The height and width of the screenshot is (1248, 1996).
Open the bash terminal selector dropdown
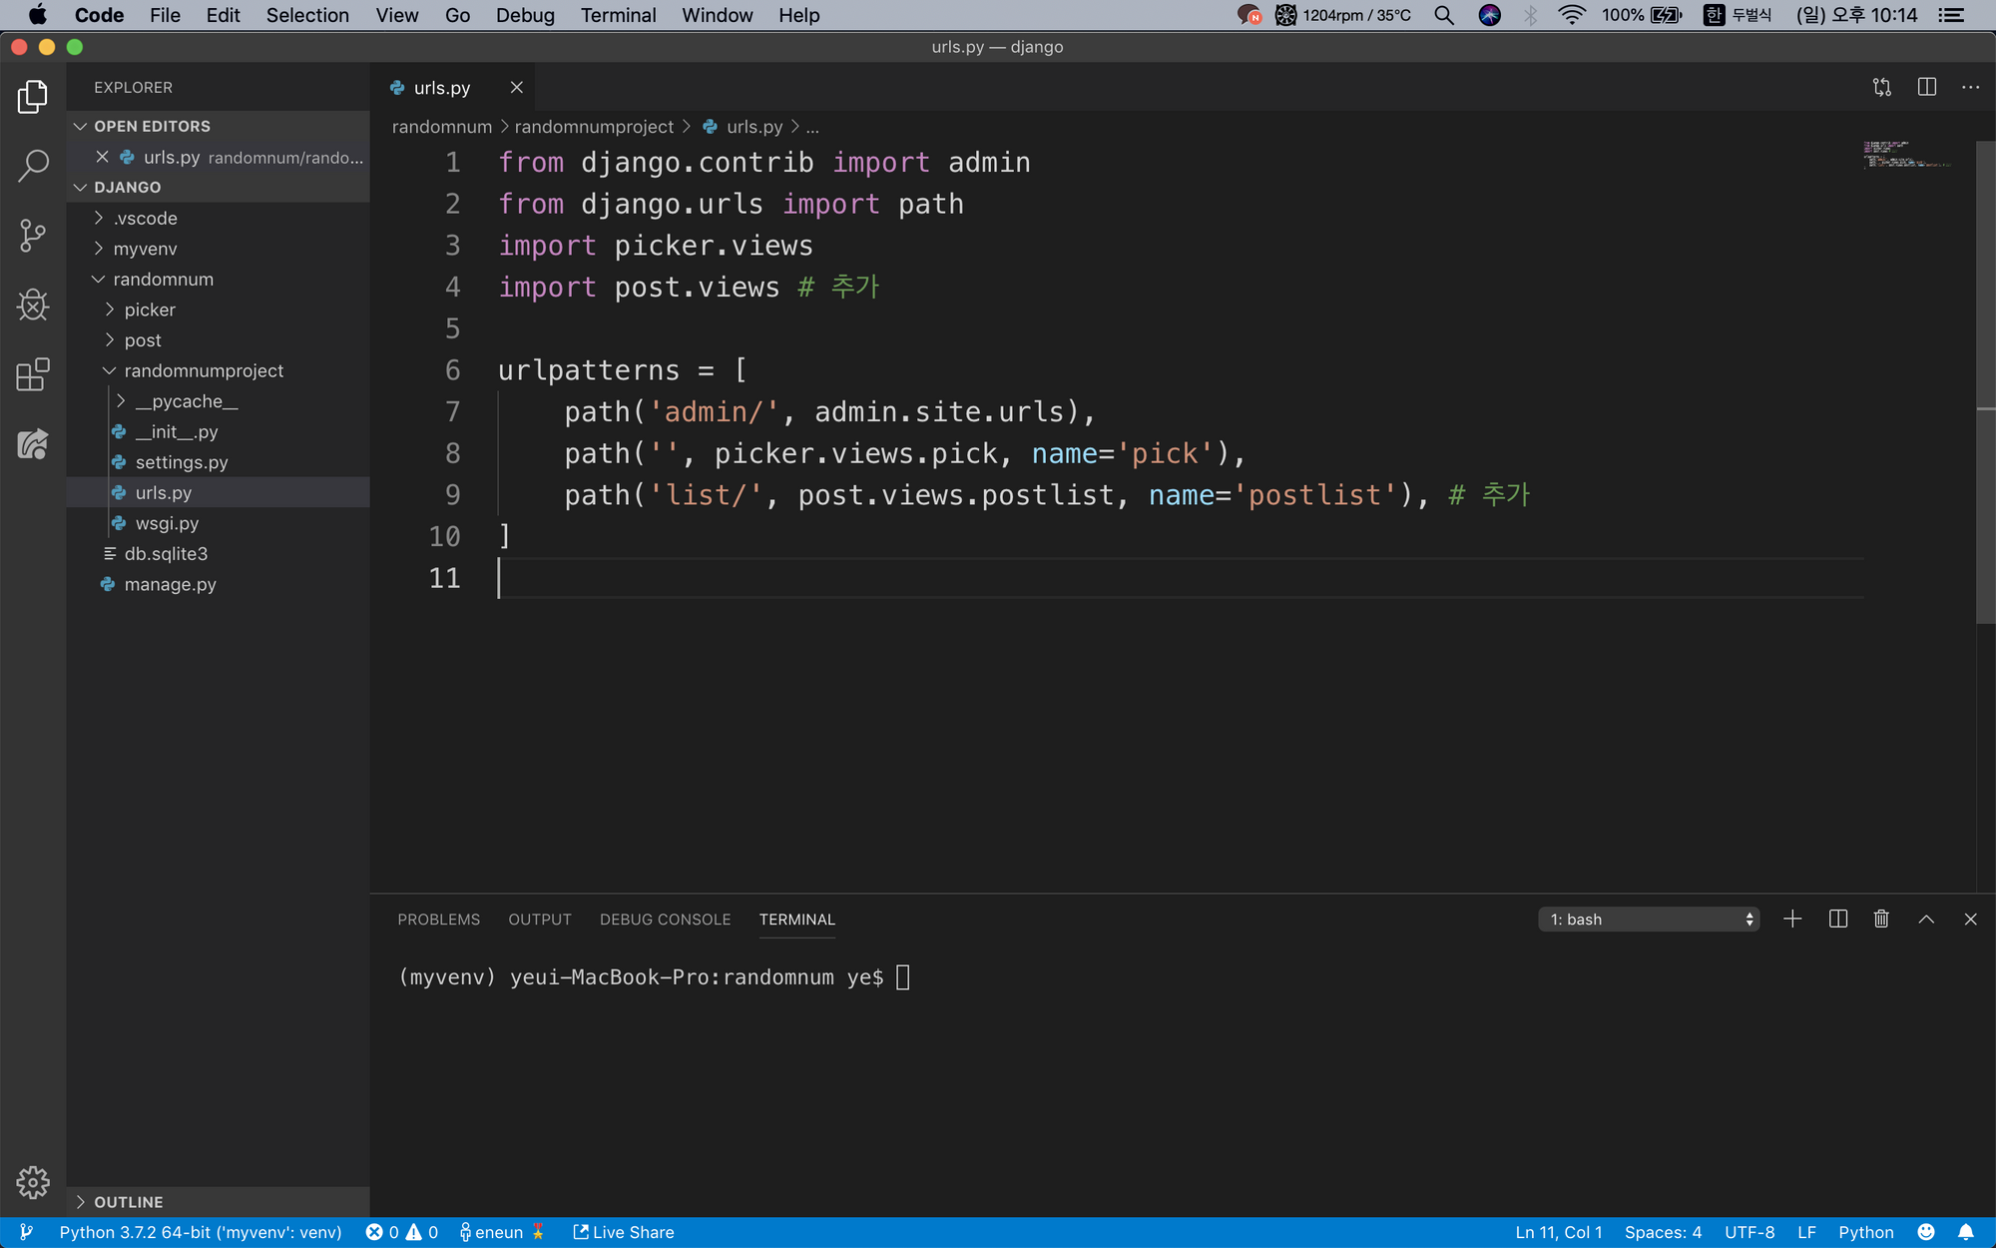(1649, 920)
